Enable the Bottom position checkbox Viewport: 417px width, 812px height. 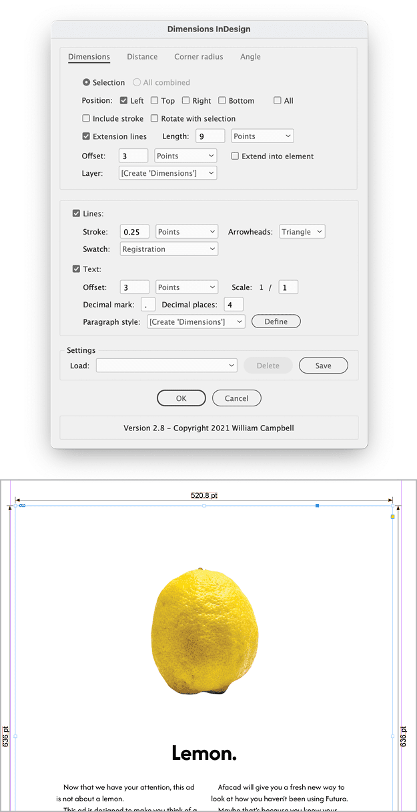222,101
